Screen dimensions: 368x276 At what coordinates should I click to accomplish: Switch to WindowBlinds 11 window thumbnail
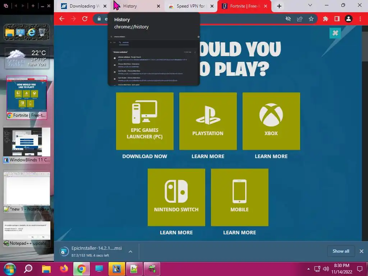pos(27,146)
